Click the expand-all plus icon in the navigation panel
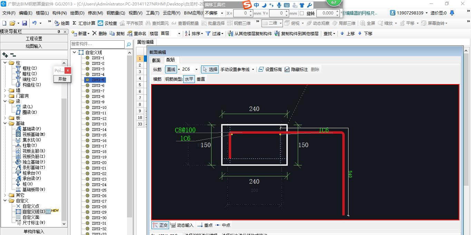The image size is (471, 235). tap(5, 55)
